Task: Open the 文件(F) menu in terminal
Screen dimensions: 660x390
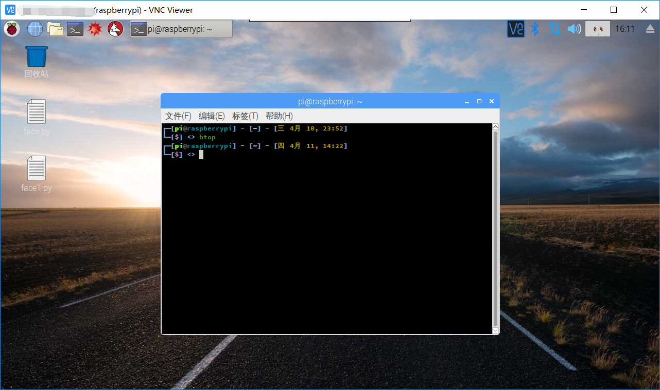Action: click(x=178, y=116)
